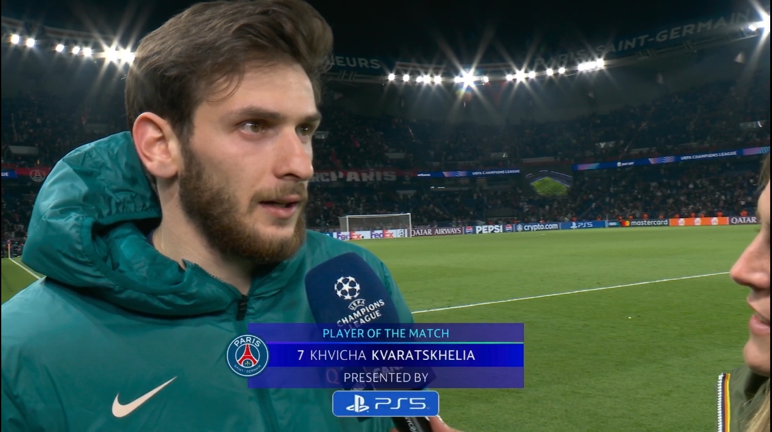772x432 pixels.
Task: Click the Paris Saint-Germain club crest
Action: pos(247,356)
